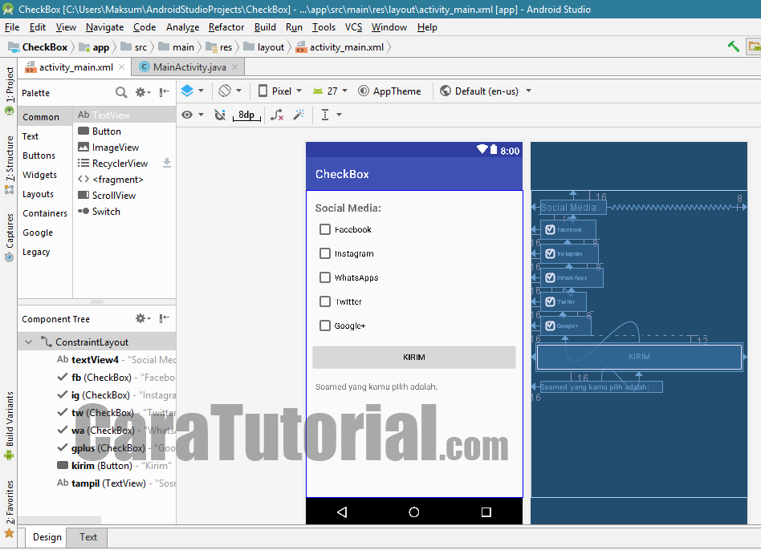Select the KIRIM button in blueprint
The height and width of the screenshot is (550, 761).
click(x=639, y=357)
